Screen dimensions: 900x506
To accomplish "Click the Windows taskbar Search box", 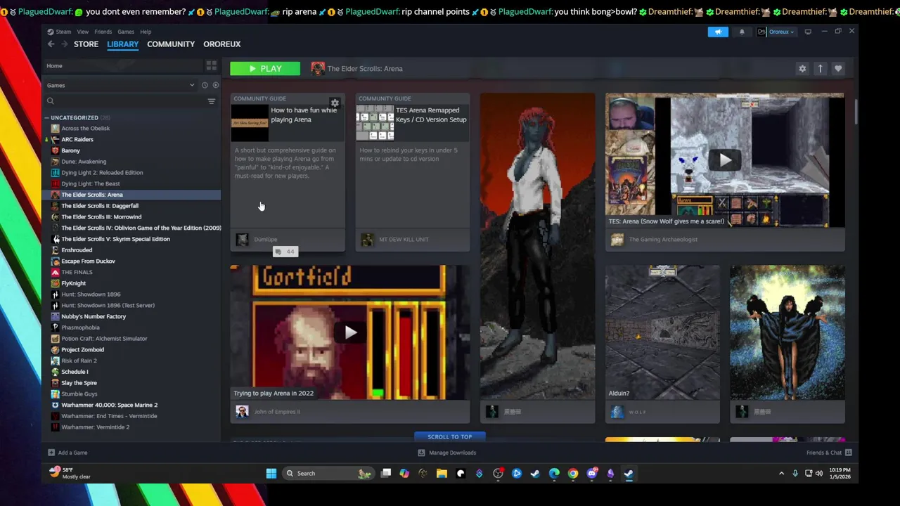I will tap(328, 473).
